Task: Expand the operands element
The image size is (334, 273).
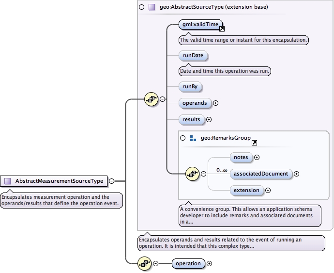Action: tap(216, 103)
